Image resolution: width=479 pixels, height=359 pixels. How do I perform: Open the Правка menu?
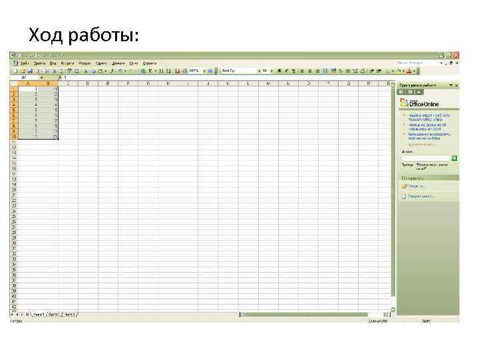[x=39, y=63]
